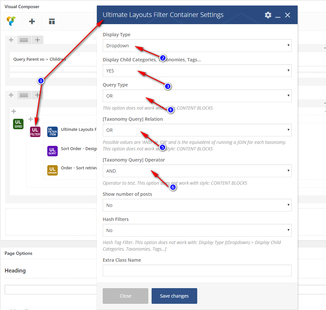Click the Add Element plus icon
This screenshot has height=310, width=326.
(x=32, y=22)
